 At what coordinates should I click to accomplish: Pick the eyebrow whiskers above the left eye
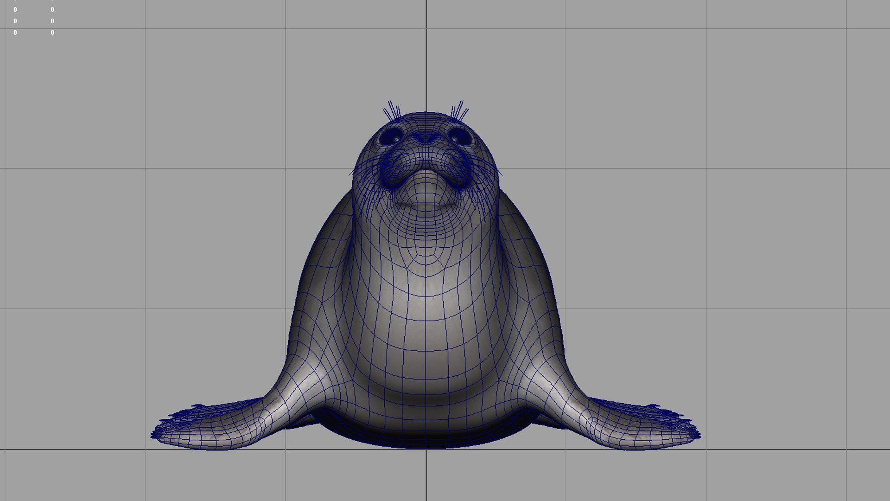(x=392, y=110)
